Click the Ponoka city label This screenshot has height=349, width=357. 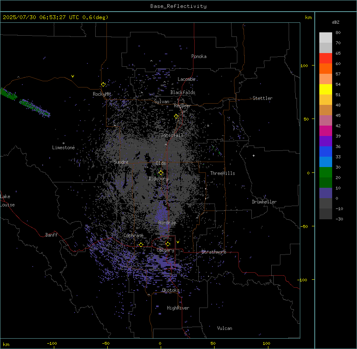pos(199,56)
